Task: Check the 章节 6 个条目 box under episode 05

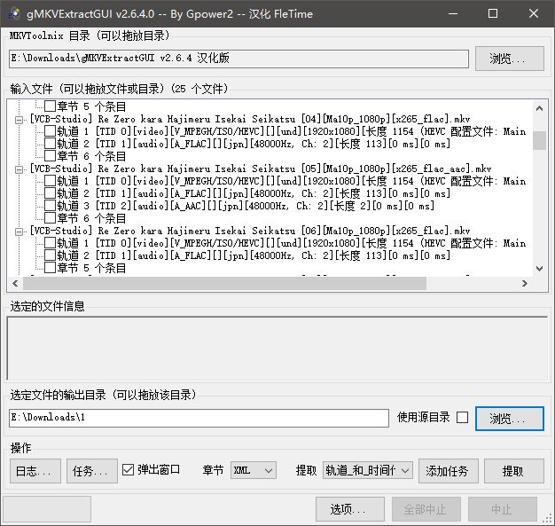Action: [x=50, y=218]
